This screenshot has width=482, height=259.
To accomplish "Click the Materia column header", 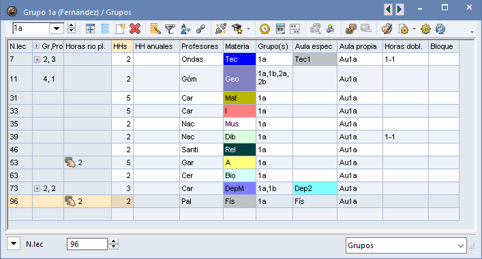I will (239, 46).
